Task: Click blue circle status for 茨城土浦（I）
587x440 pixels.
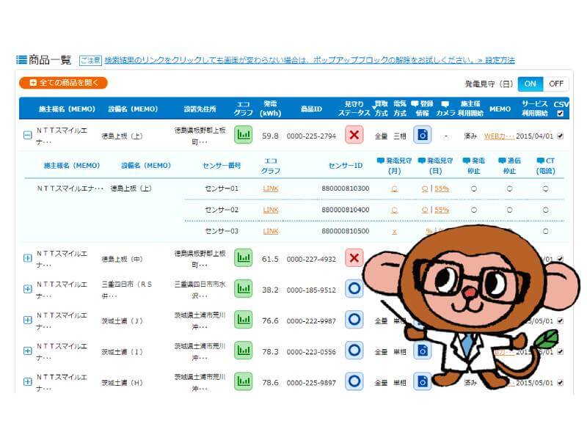Action: pyautogui.click(x=354, y=351)
